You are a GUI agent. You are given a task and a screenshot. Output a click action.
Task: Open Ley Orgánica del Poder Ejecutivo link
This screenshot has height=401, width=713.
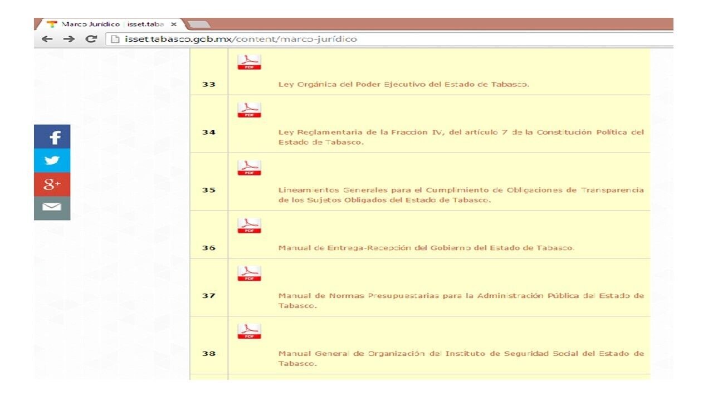[403, 85]
